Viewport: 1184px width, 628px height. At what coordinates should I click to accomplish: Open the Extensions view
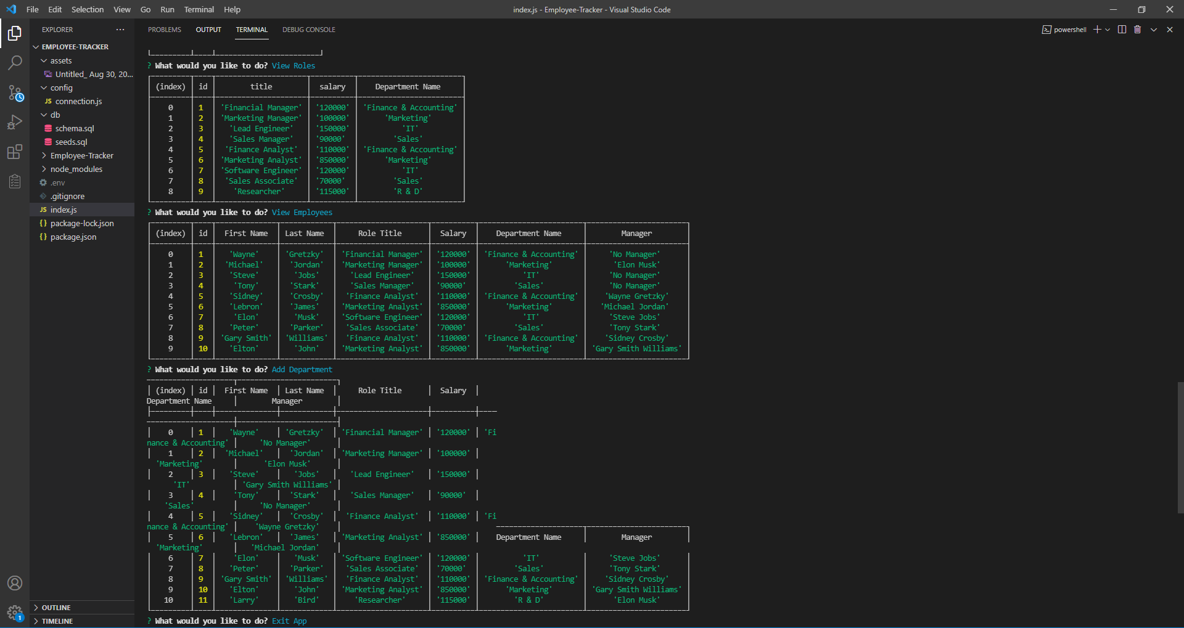click(x=15, y=152)
